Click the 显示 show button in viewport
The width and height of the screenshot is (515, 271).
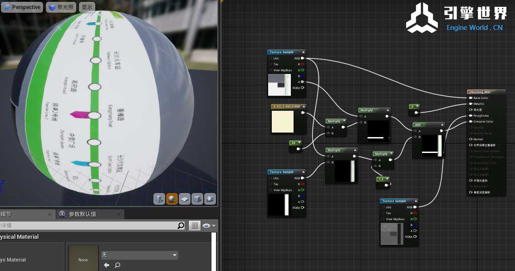coord(87,7)
